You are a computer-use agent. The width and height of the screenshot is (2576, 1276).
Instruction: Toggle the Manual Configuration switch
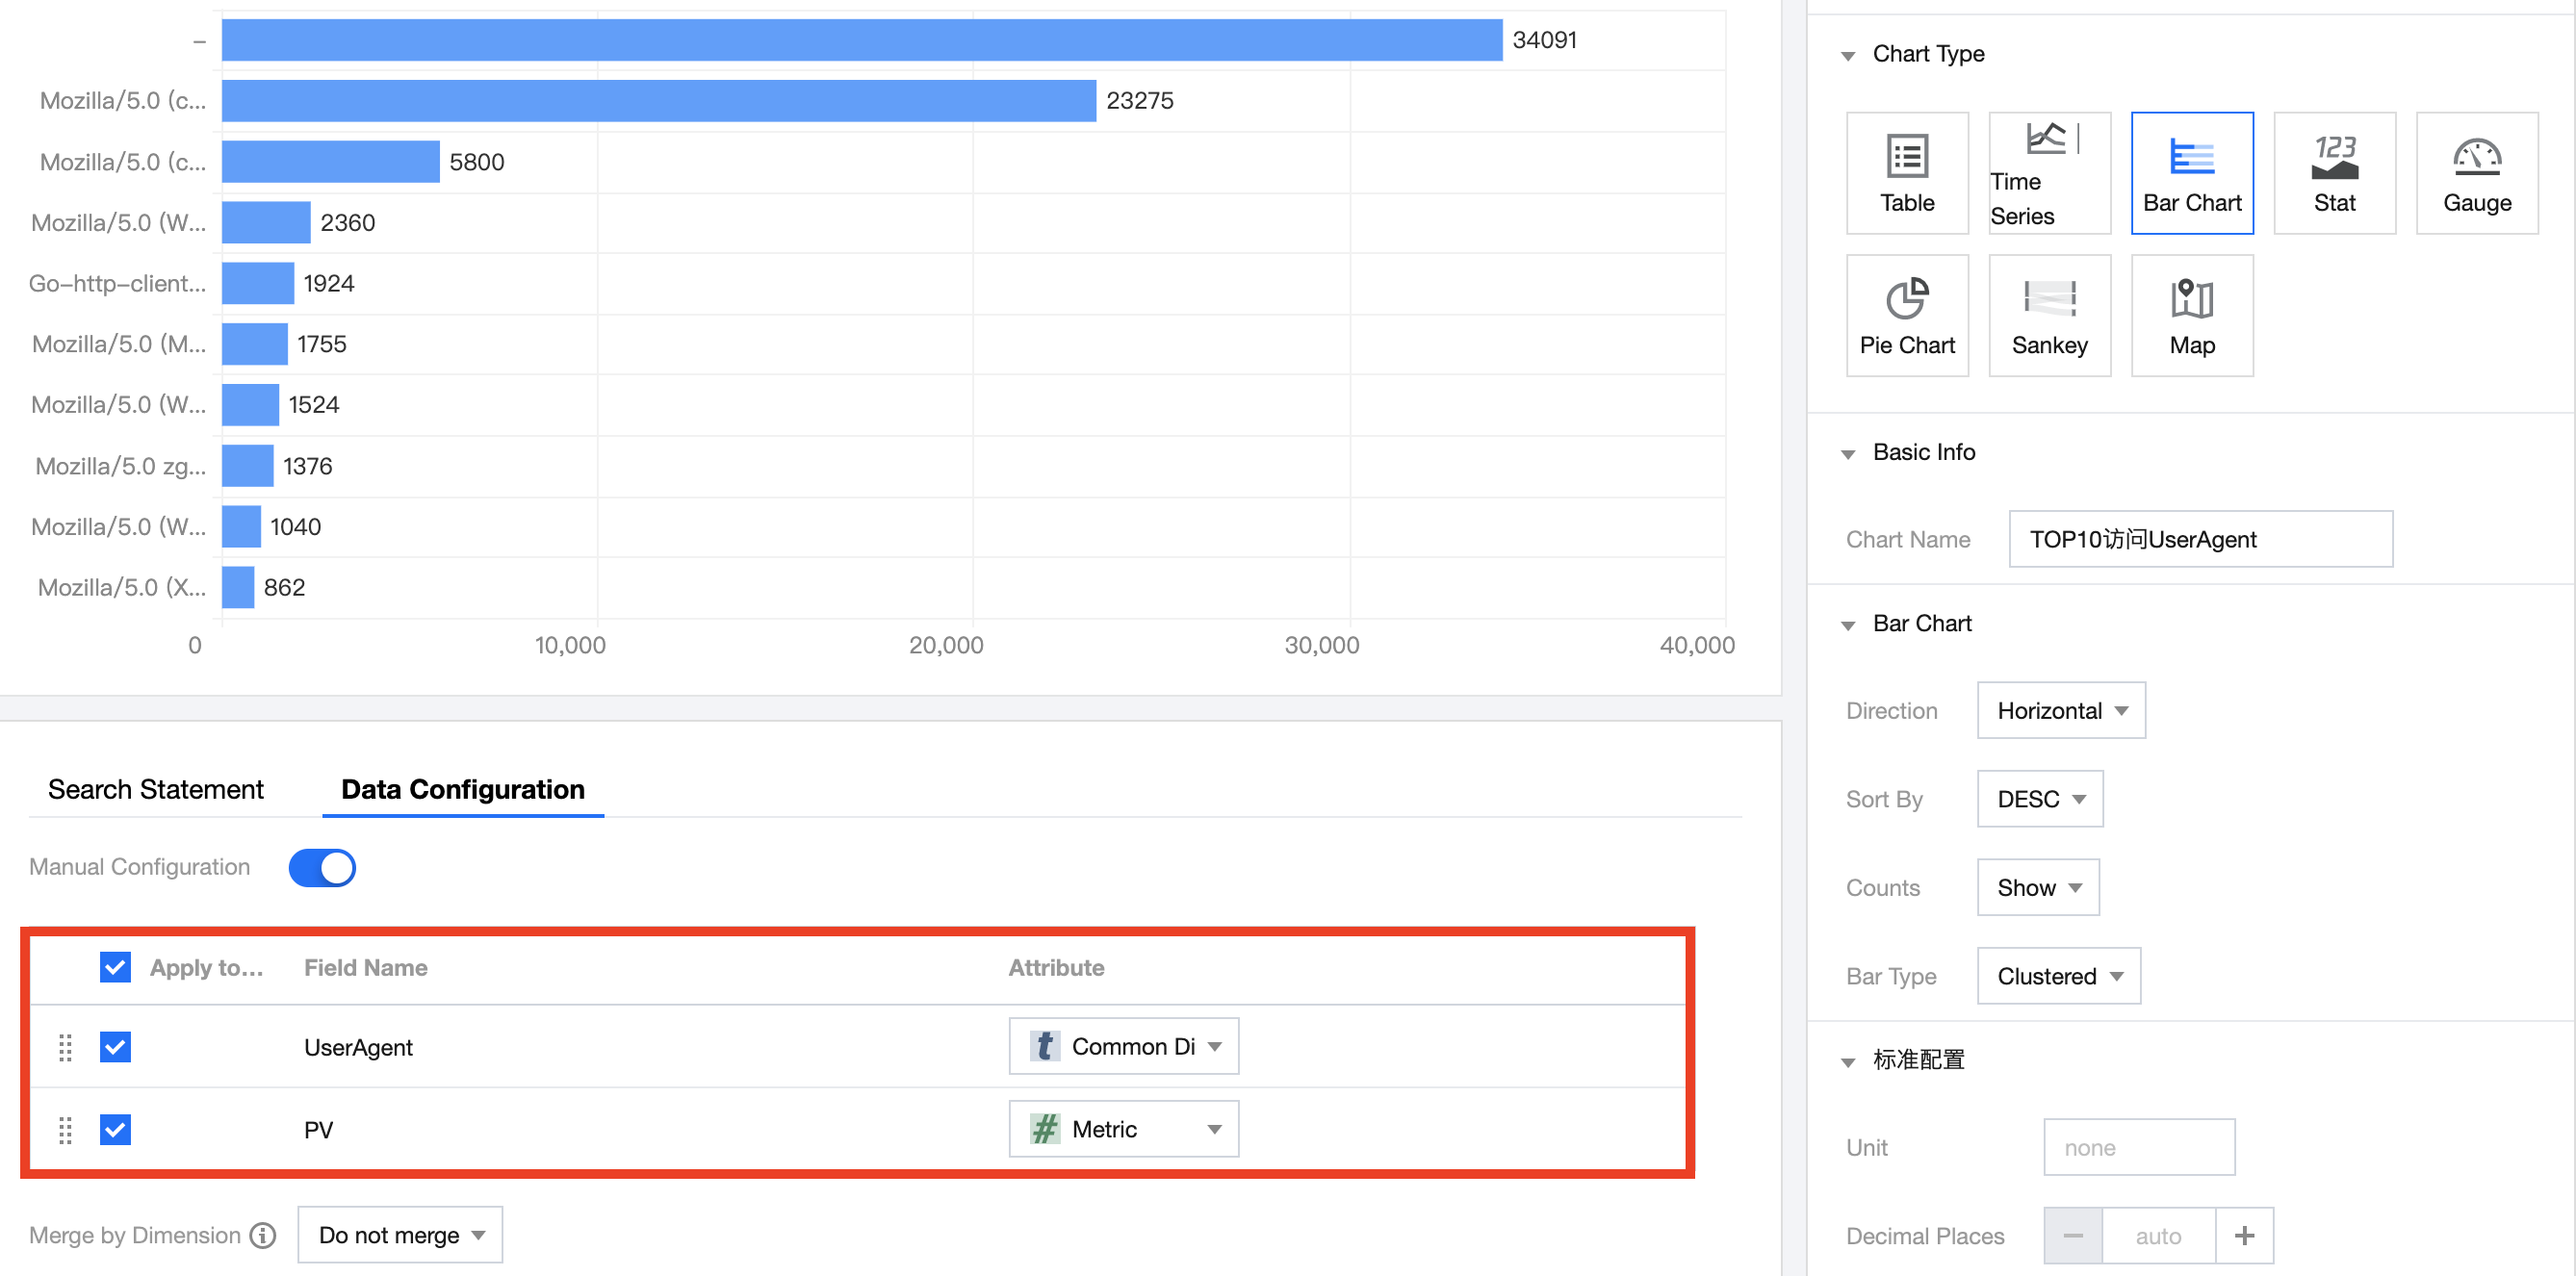click(x=322, y=867)
